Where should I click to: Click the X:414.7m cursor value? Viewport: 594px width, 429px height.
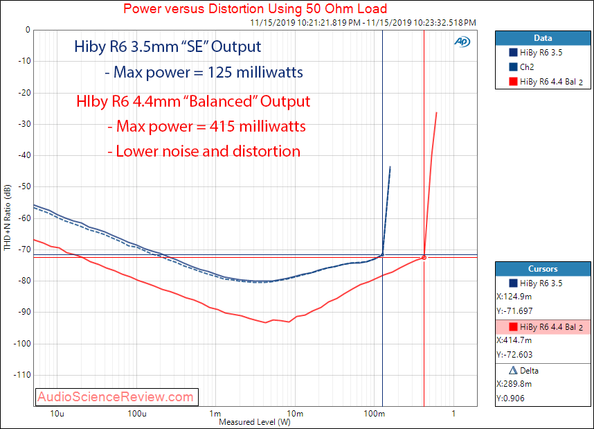514,340
